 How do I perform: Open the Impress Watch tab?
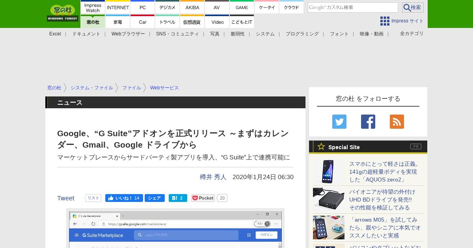tap(93, 7)
